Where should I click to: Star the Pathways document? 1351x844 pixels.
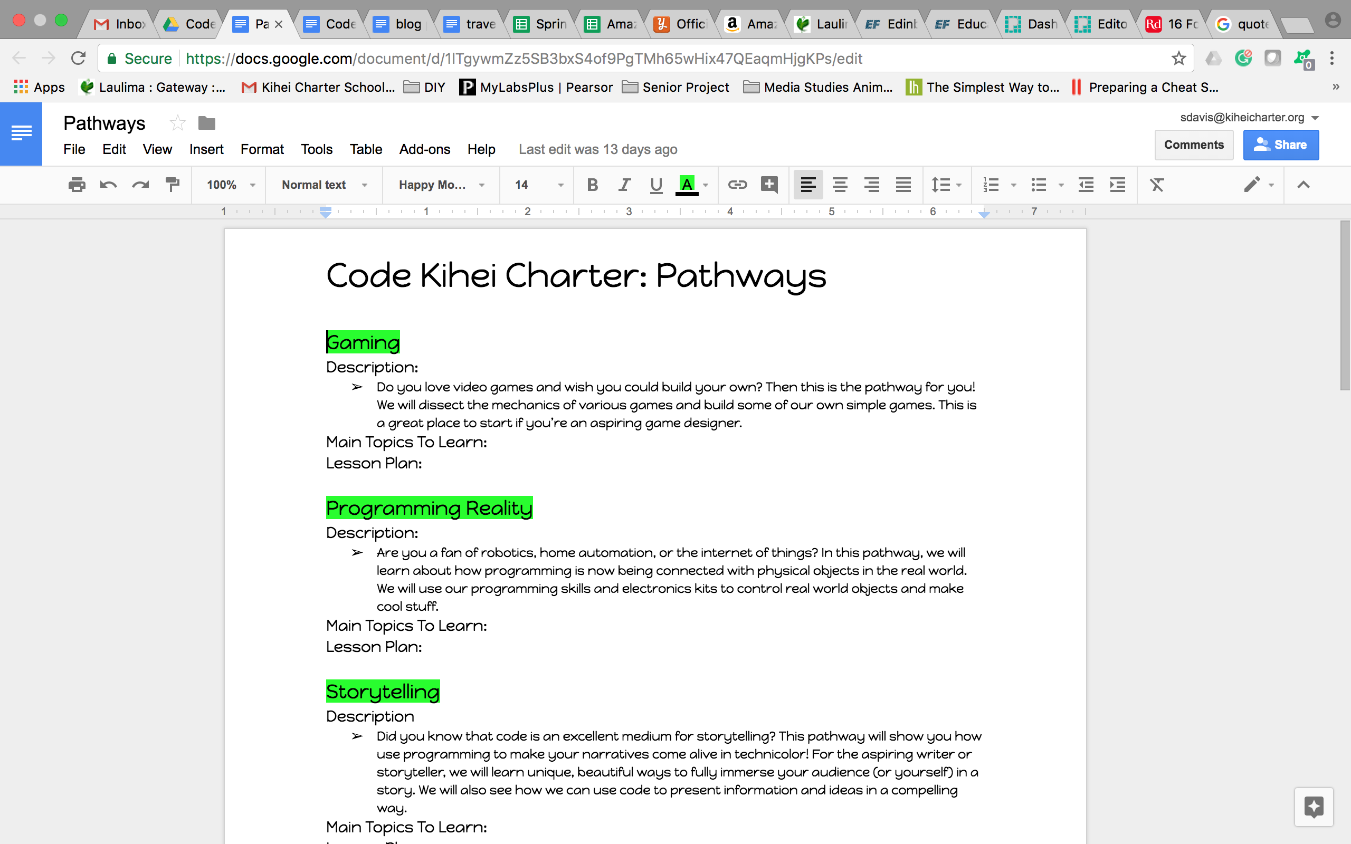(x=177, y=123)
